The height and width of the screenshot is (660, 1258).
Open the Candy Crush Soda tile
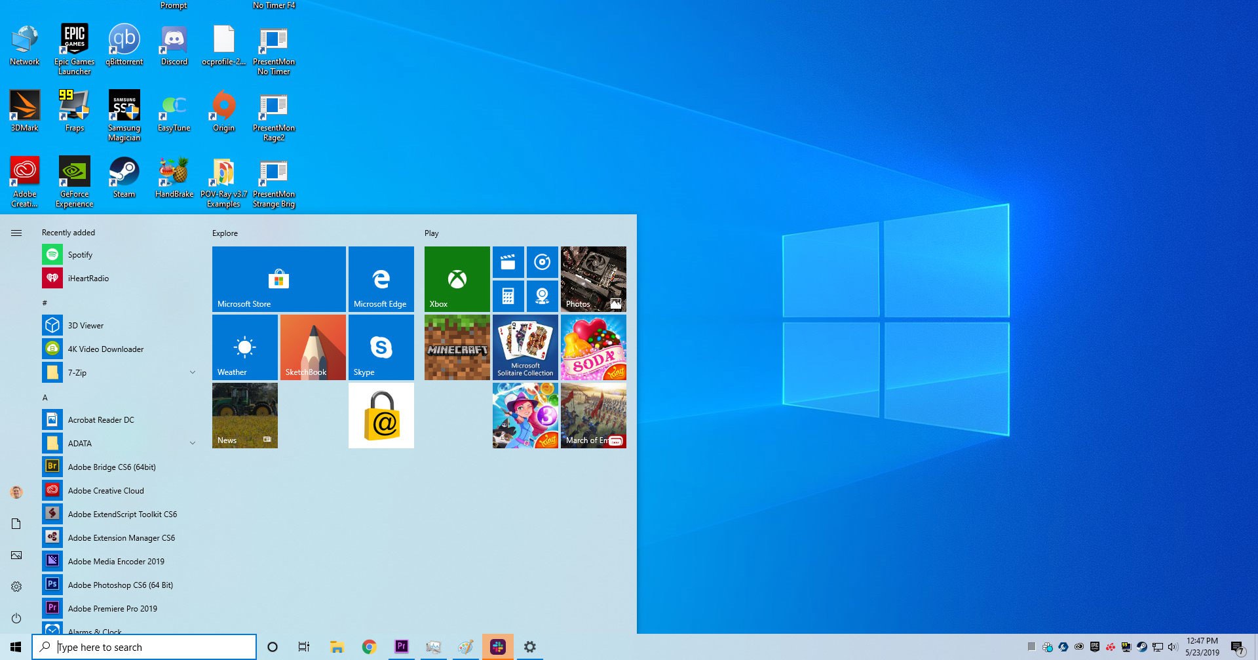coord(593,347)
